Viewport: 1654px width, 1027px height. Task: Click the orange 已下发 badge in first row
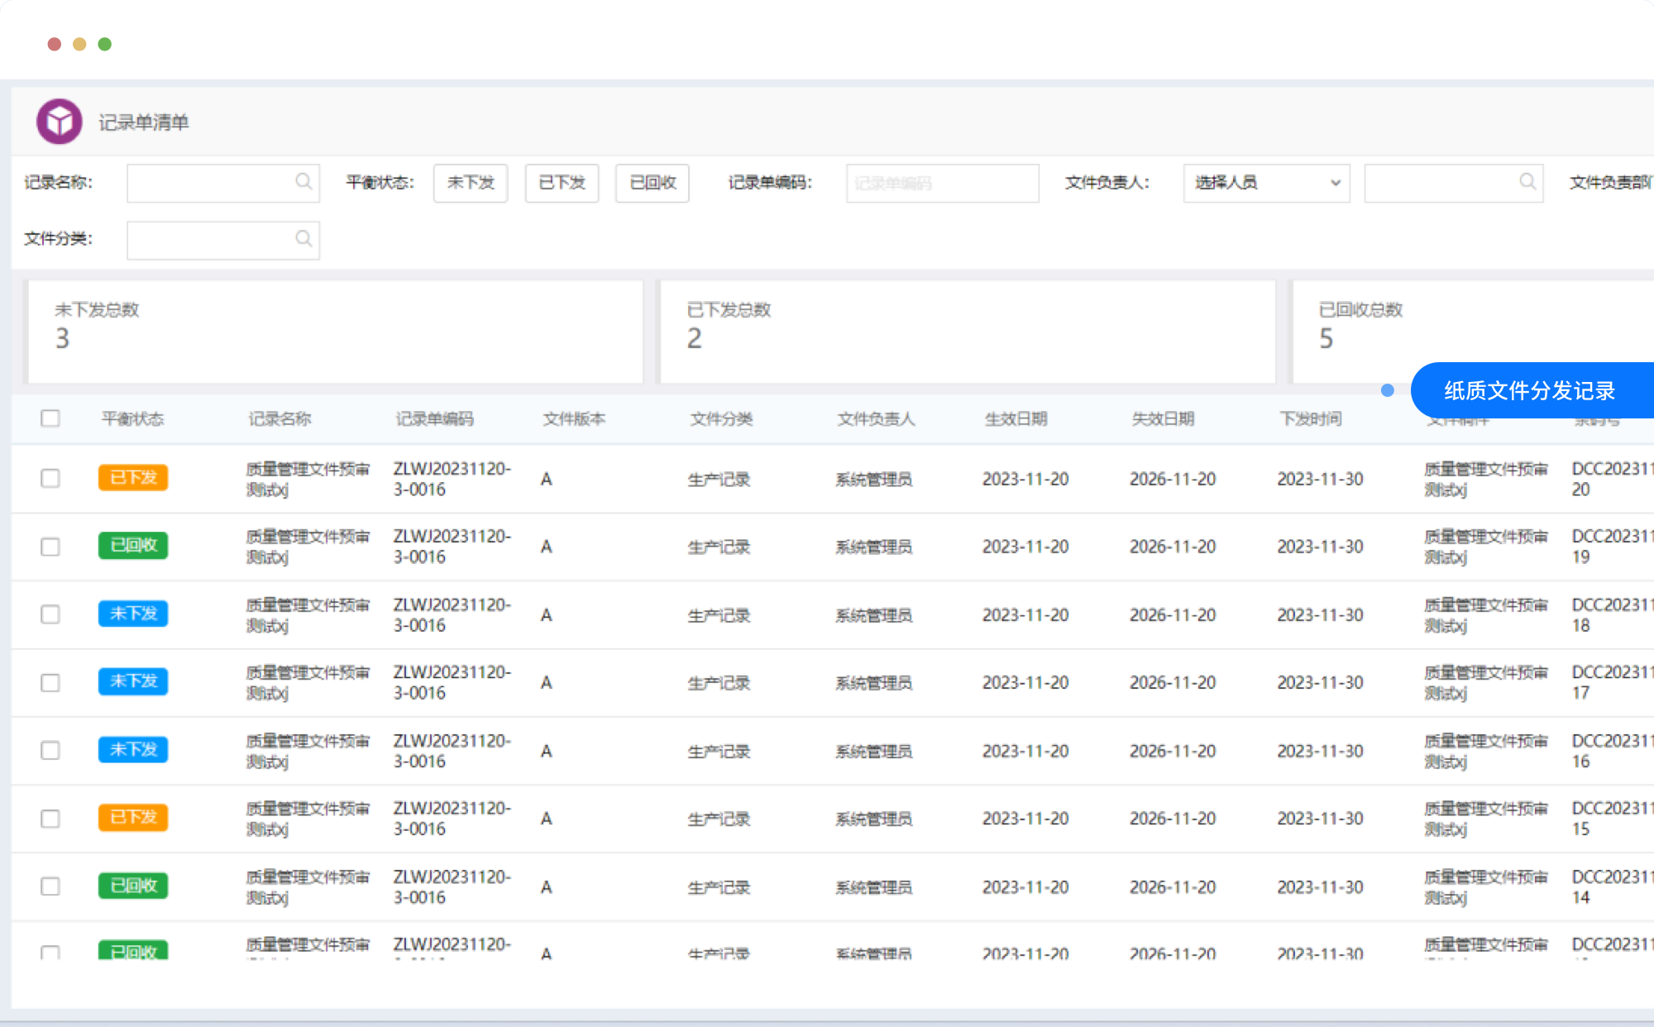tap(133, 478)
